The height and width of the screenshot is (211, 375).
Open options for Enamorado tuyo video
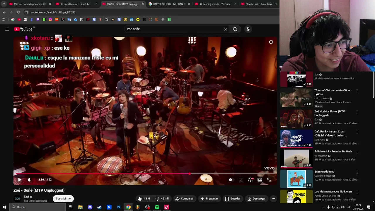pos(357,172)
